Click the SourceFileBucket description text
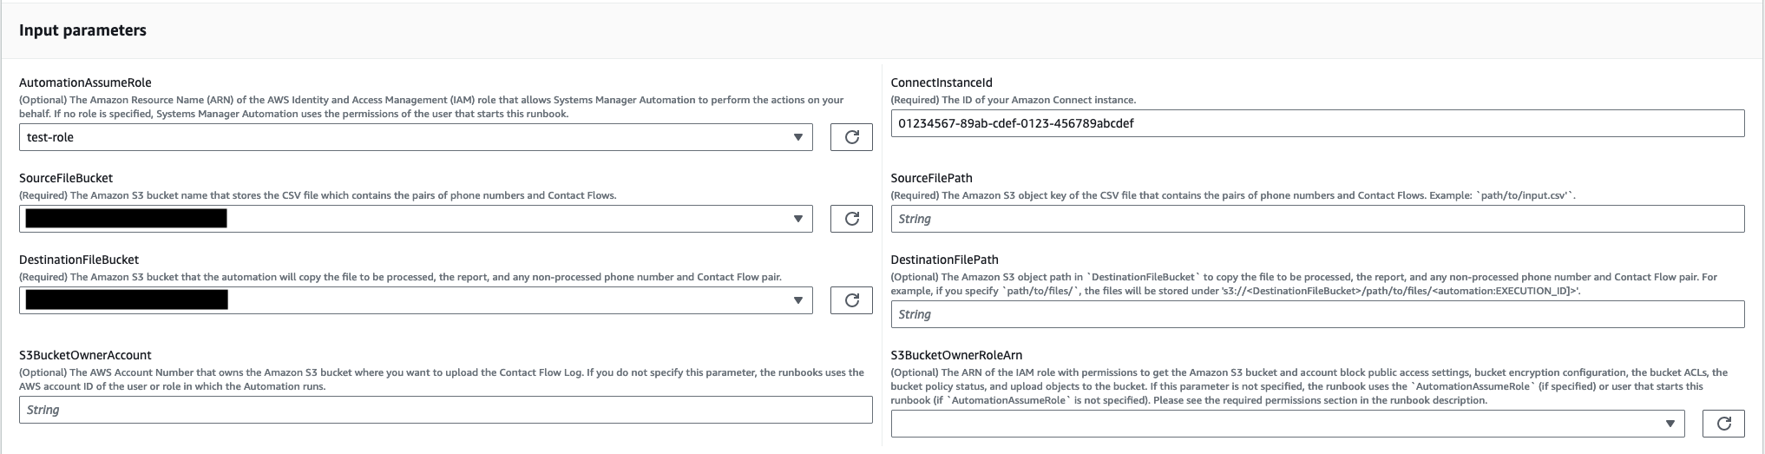 click(318, 195)
